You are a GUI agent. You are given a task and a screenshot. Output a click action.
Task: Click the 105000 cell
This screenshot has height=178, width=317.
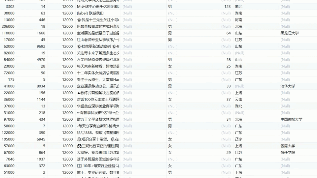pyautogui.click(x=8, y=139)
